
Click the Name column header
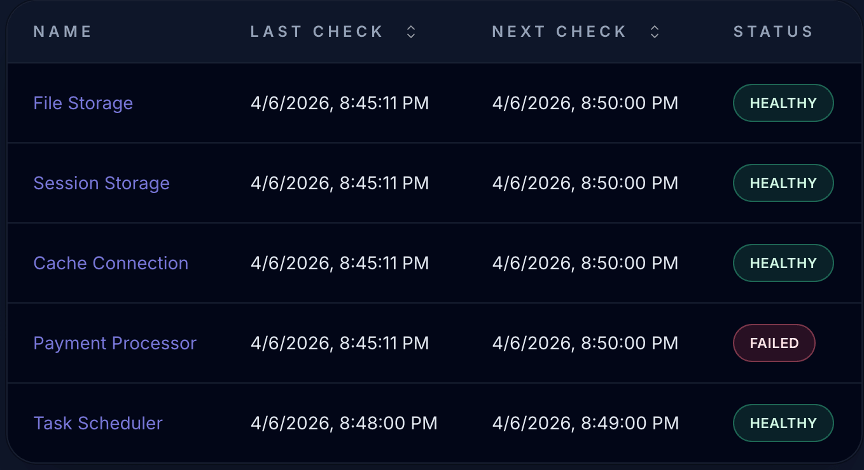[62, 32]
